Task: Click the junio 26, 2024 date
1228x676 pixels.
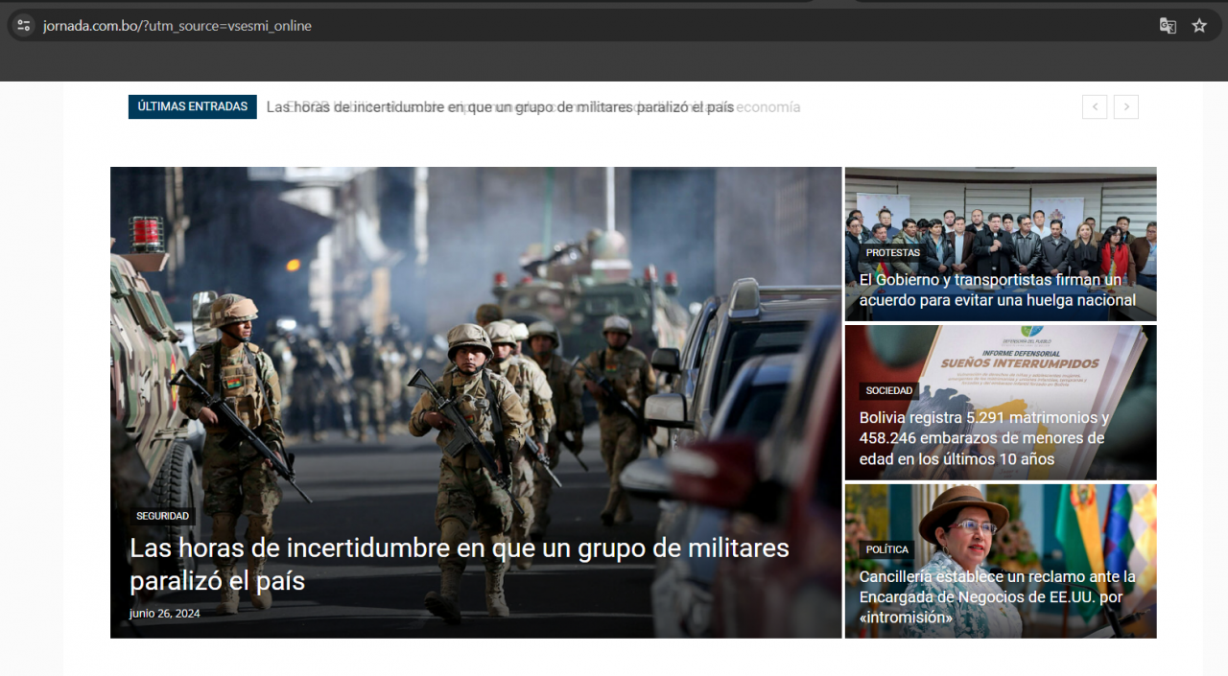Action: 165,614
